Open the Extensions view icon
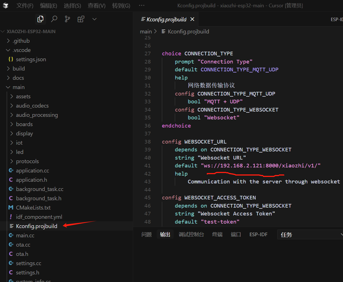The height and width of the screenshot is (282, 343). (x=81, y=19)
